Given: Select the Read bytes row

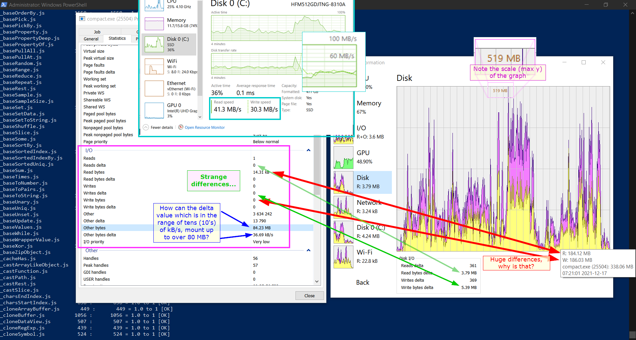Looking at the screenshot, I should click(197, 172).
